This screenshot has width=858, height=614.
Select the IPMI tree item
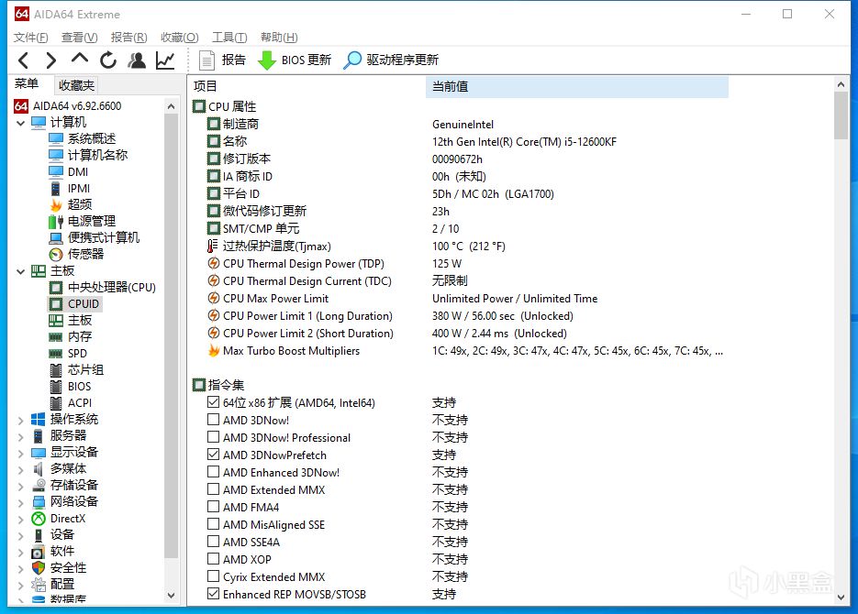[x=70, y=189]
